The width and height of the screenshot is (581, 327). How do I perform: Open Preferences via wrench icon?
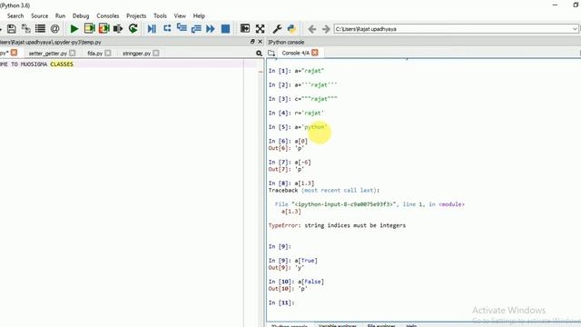point(277,28)
